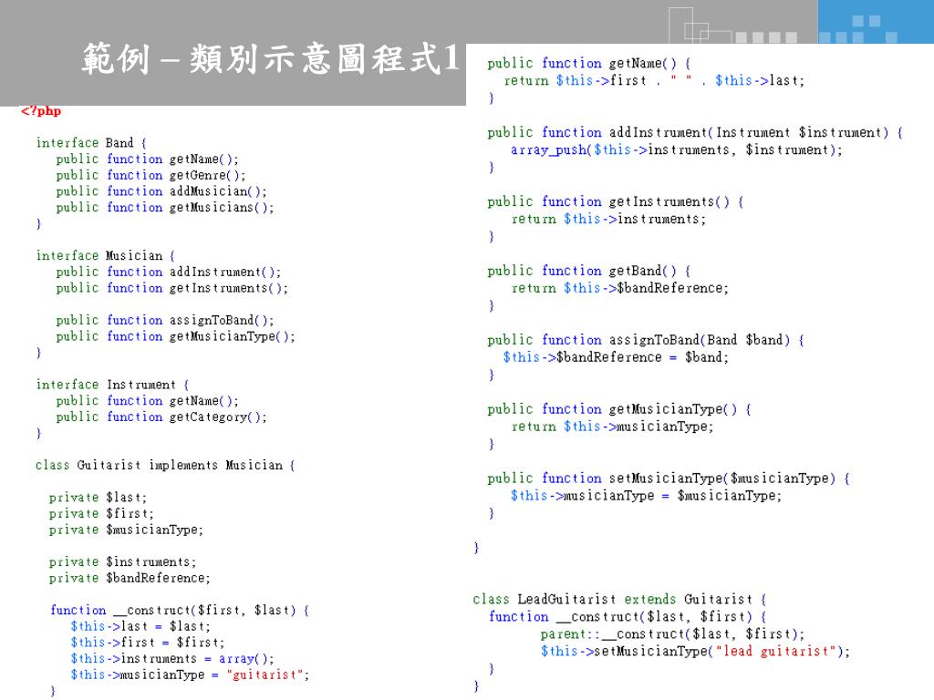
Task: Click "public function getMusicianType() {" definition
Action: point(619,409)
